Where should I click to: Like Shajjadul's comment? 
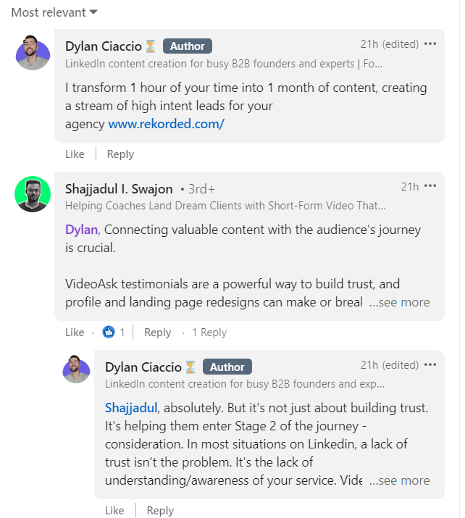coord(75,333)
